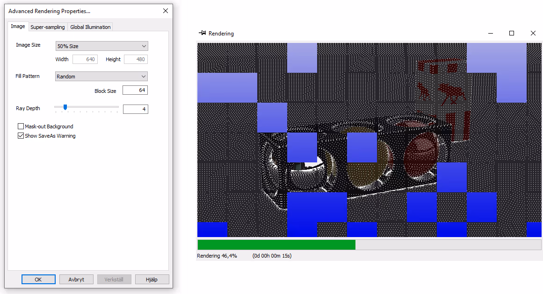This screenshot has width=543, height=294.
Task: Disable the Show SaveAs Warning checkbox
Action: pyautogui.click(x=21, y=135)
